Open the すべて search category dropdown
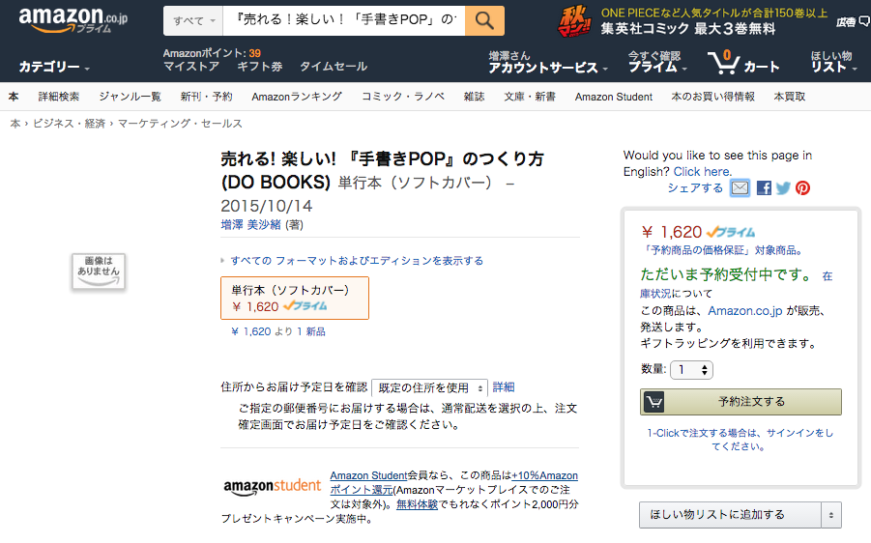This screenshot has height=543, width=871. 193,21
